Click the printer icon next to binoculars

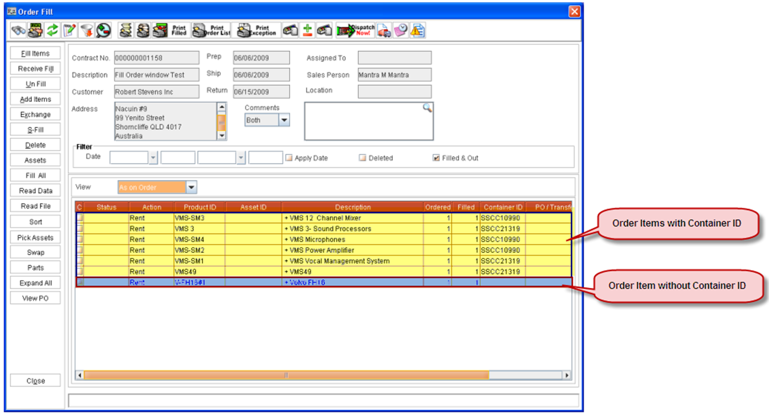pos(36,31)
